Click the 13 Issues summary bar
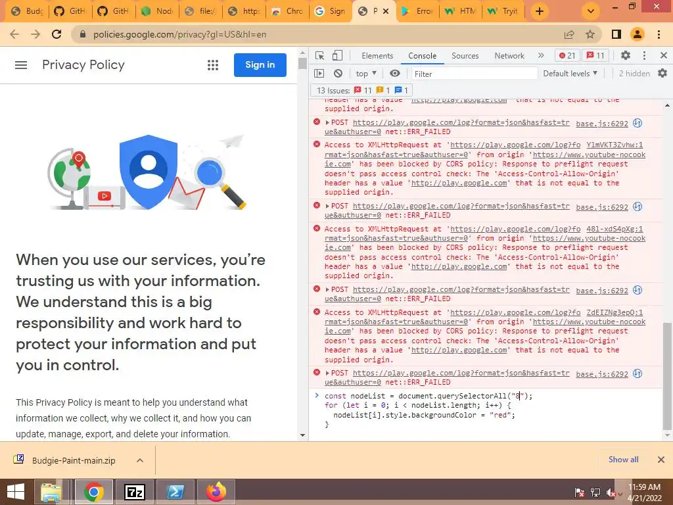Image resolution: width=673 pixels, height=505 pixels. (x=362, y=90)
